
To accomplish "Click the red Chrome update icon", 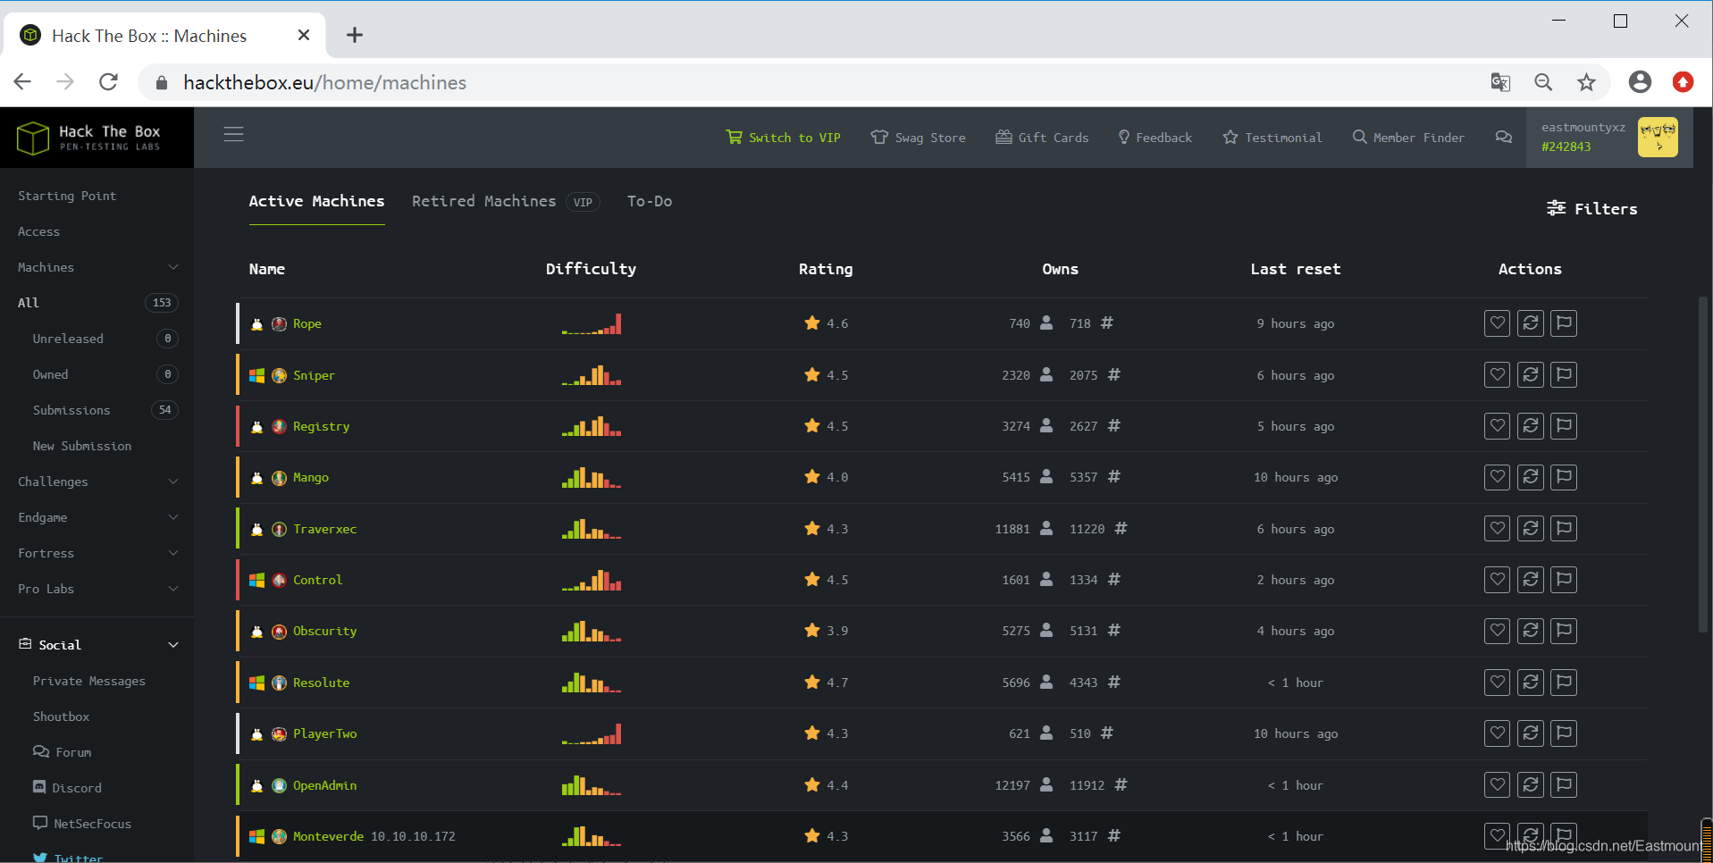I will click(x=1683, y=82).
